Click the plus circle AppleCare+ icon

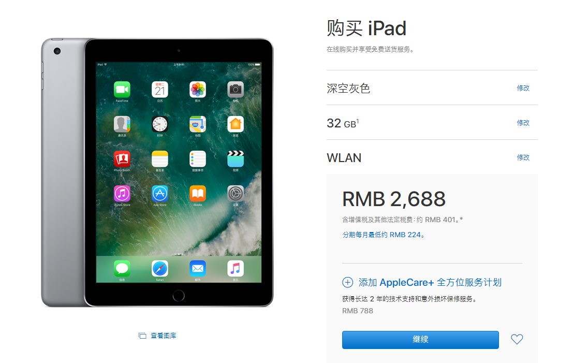[x=347, y=282]
